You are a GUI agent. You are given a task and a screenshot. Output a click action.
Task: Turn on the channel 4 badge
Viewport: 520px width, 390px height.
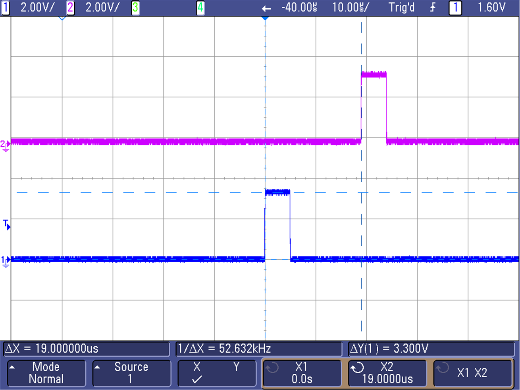200,8
